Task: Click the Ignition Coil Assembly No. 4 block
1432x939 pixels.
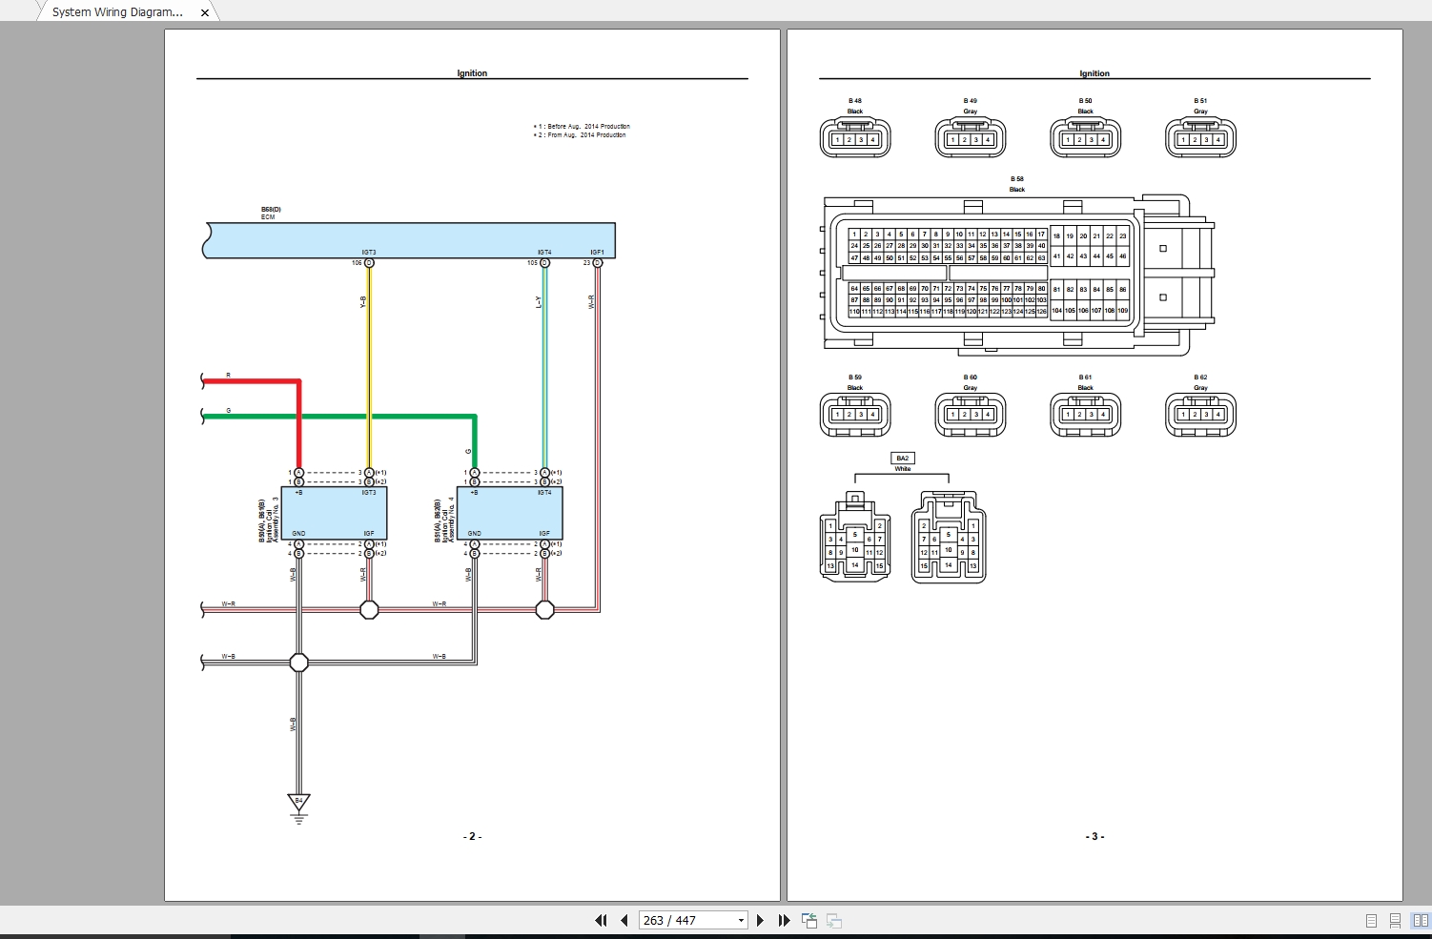Action: [x=510, y=513]
